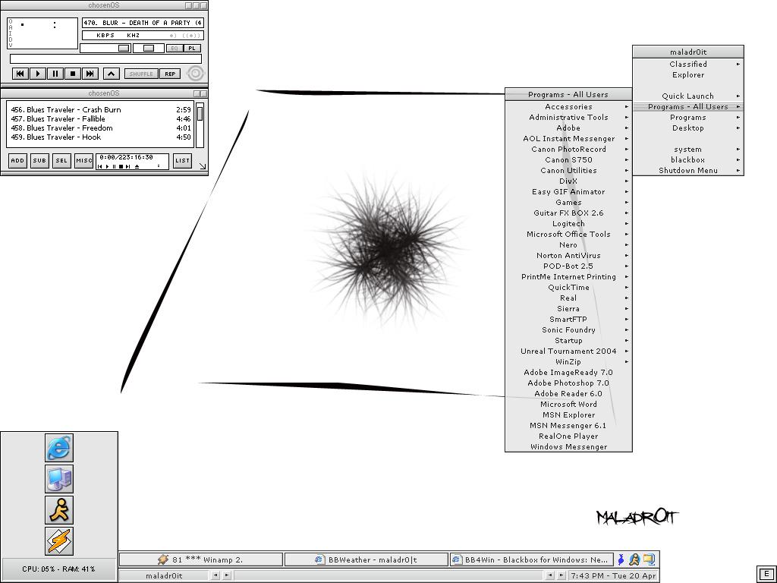Screen dimensions: 777x583
Task: Toggle Shuffle in Winamp
Action: [141, 74]
